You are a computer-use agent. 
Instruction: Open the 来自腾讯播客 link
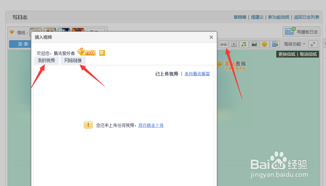click(x=197, y=74)
